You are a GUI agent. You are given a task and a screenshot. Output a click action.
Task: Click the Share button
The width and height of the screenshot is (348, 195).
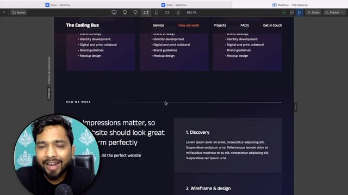313,12
